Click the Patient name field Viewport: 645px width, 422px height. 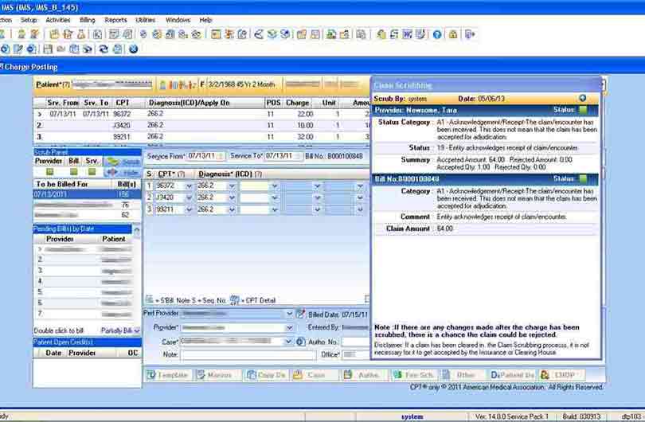click(x=112, y=84)
